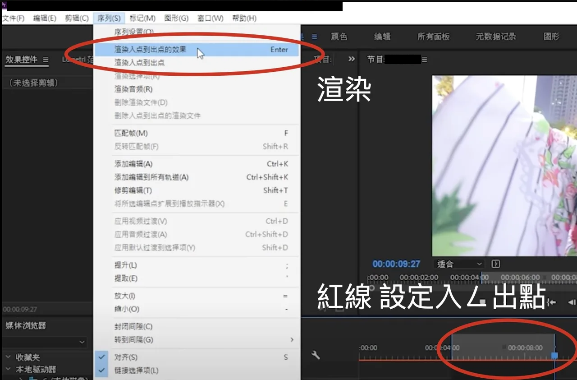The width and height of the screenshot is (577, 380).
Task: Select 渲染音频(R) in the sequence menu
Action: pyautogui.click(x=197, y=89)
